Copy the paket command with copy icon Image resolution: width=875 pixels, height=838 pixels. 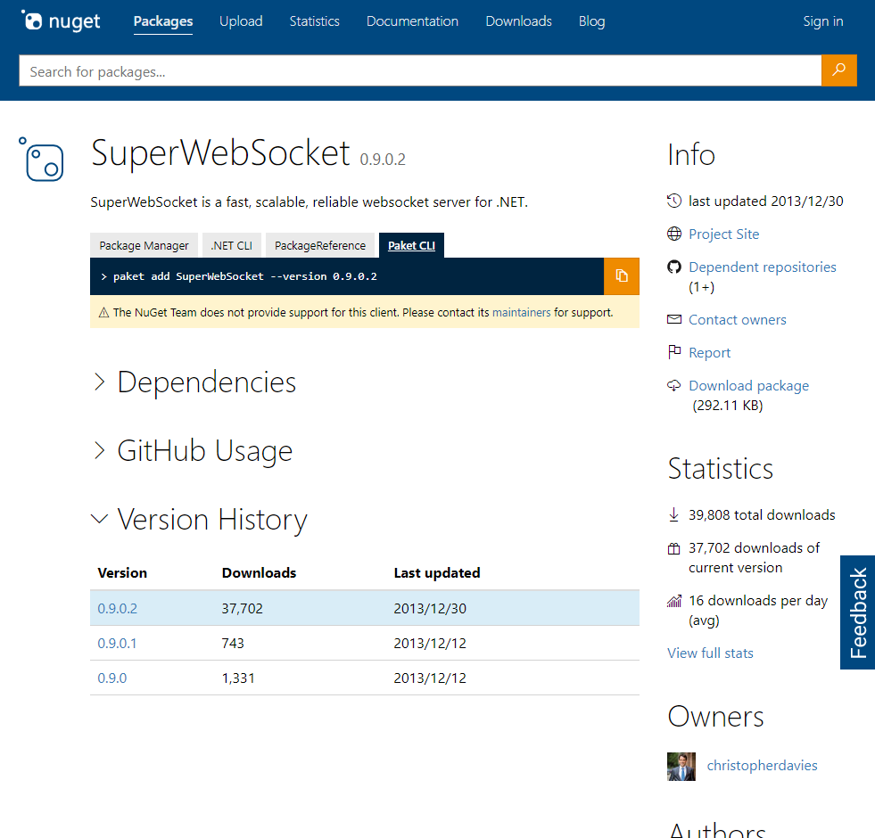[x=621, y=276]
